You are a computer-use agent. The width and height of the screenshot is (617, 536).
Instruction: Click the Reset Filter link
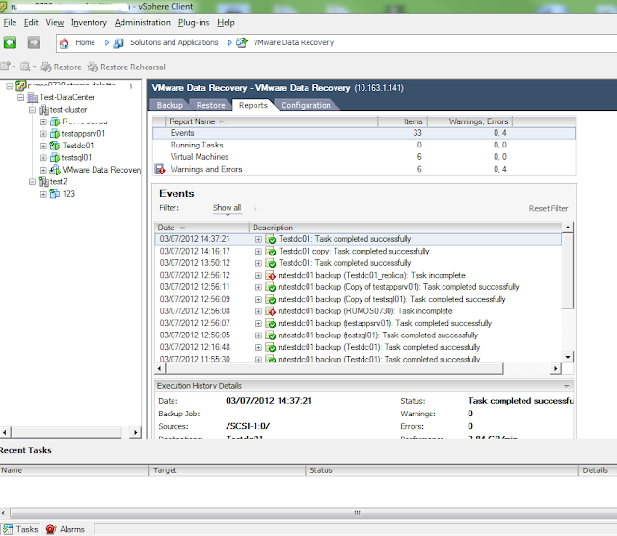(549, 208)
